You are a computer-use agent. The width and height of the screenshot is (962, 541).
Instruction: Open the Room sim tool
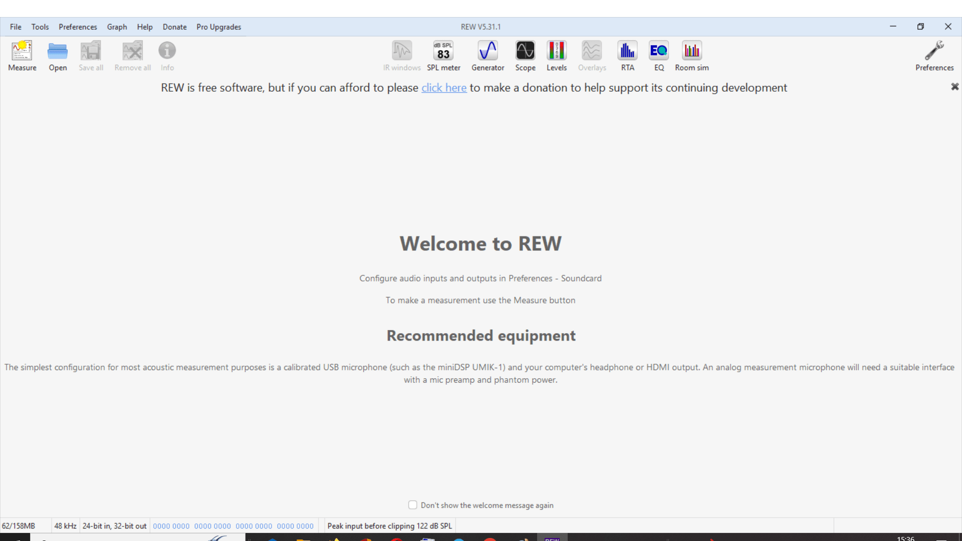click(x=691, y=56)
